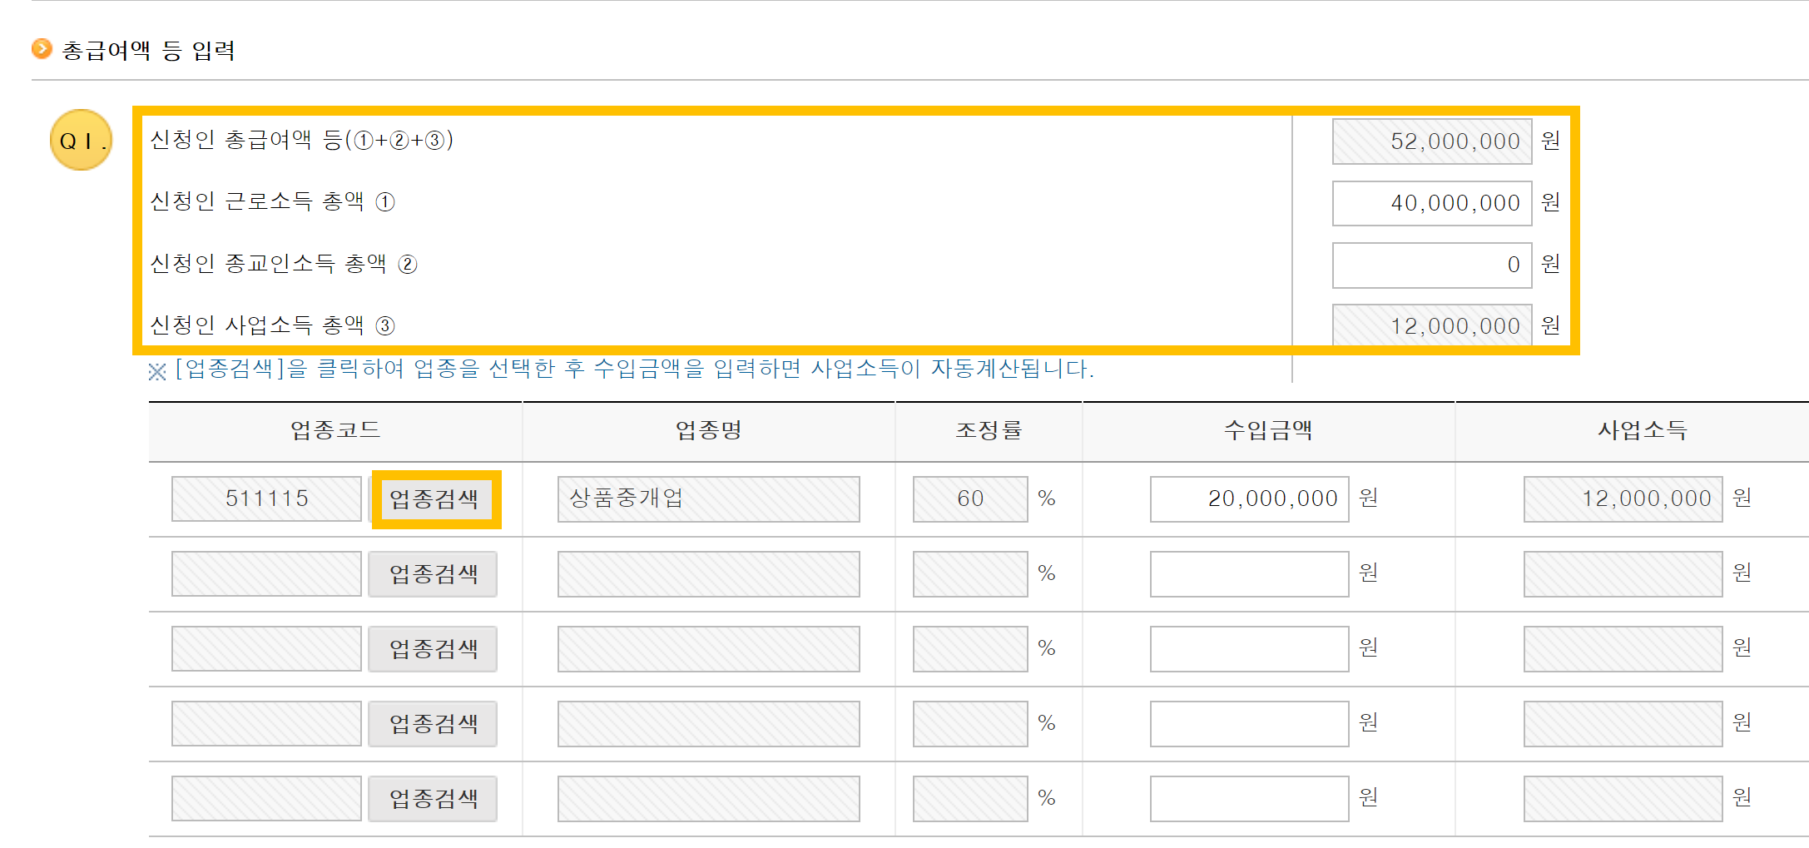Click the circular Q I badge icon
Viewport: 1809px width, 848px height.
pyautogui.click(x=80, y=141)
